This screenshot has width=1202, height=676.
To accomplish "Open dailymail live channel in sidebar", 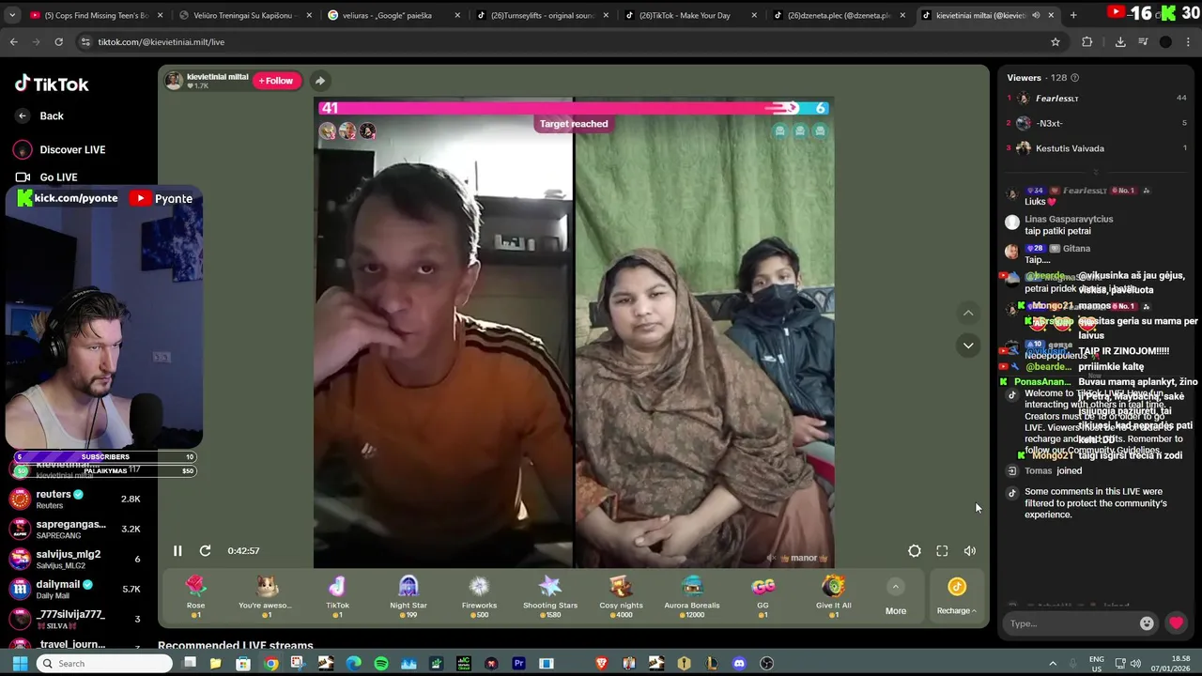I will [x=77, y=589].
